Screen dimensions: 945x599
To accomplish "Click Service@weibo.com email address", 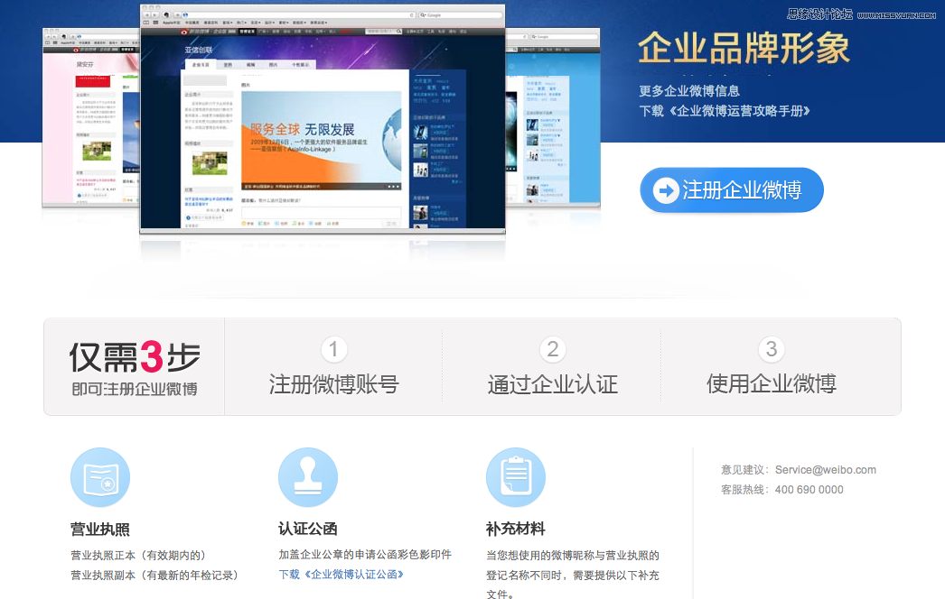I will click(825, 469).
